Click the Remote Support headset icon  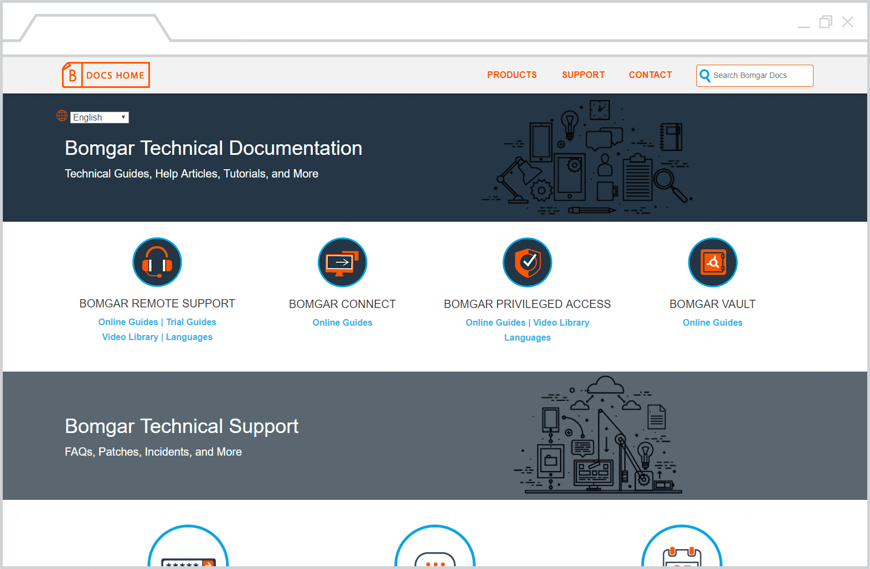(157, 262)
